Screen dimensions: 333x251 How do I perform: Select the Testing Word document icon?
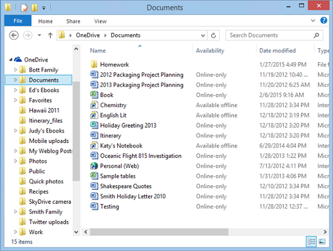[x=94, y=207]
